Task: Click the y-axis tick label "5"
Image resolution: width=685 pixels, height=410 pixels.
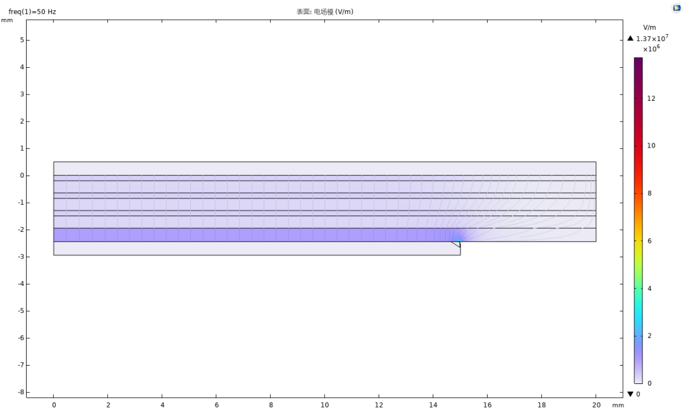Action: pos(22,40)
